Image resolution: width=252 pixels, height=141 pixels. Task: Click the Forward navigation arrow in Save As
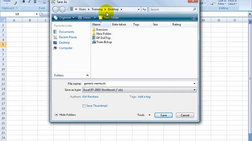(62, 9)
